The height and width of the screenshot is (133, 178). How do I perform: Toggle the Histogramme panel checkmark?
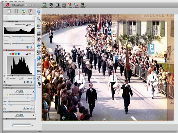pyautogui.click(x=31, y=50)
